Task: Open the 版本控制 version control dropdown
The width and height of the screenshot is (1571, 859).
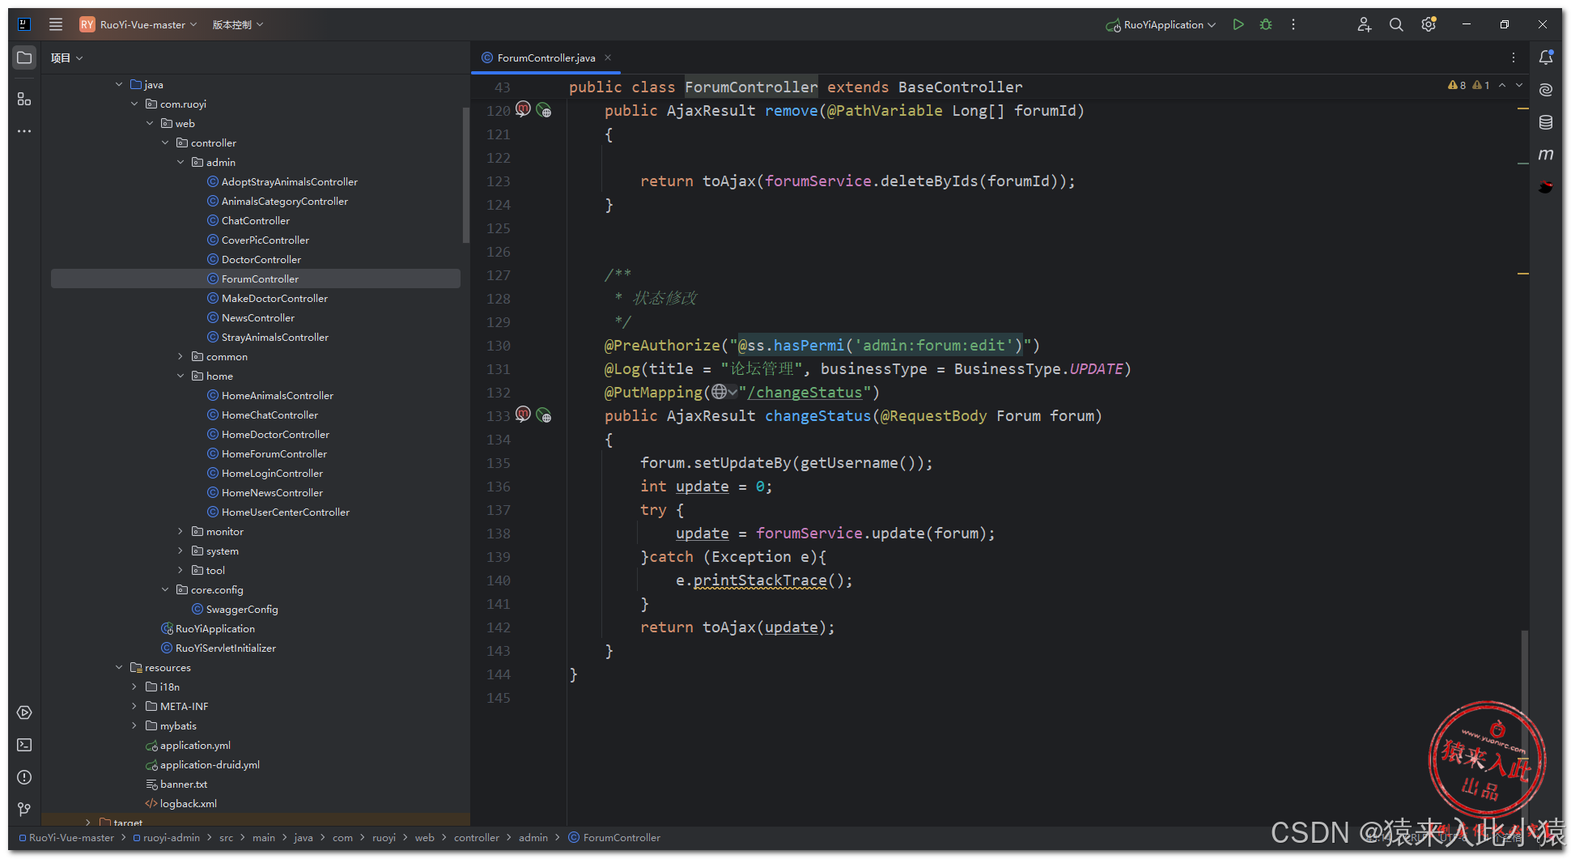Action: click(x=238, y=24)
